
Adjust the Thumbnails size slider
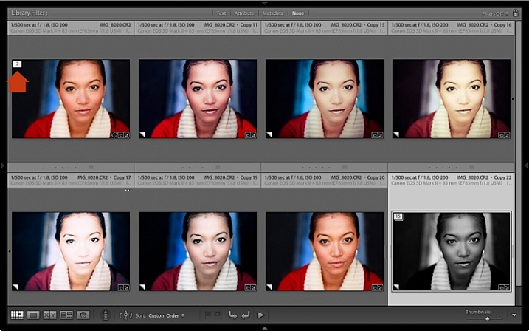pos(487,318)
